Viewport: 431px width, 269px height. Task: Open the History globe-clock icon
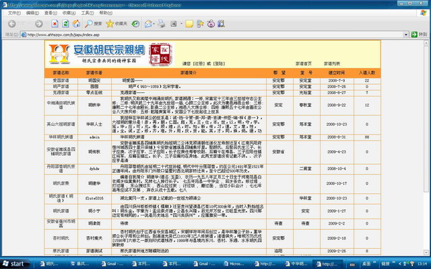coord(135,24)
